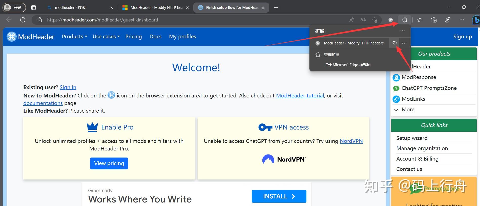
Task: Click the ChatGPT PromptsZone icon
Action: tap(396, 88)
